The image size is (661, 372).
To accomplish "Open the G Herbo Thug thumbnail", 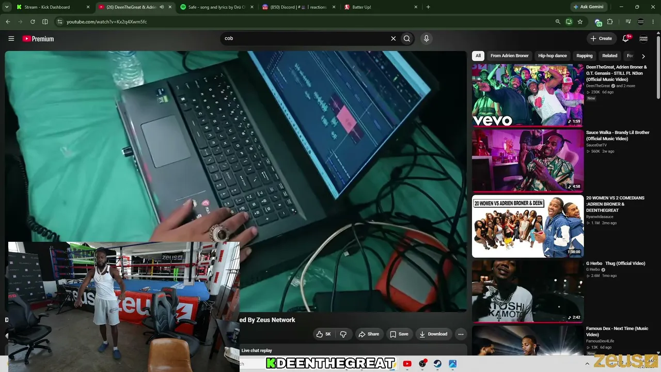I will 528,291.
